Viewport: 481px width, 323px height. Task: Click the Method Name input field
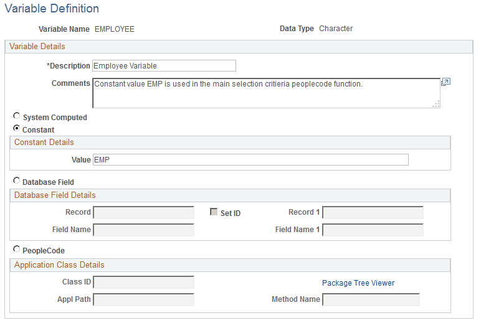(371, 300)
